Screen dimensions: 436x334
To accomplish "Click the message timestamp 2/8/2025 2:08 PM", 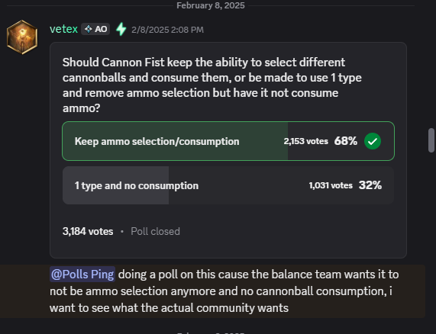I will pyautogui.click(x=167, y=30).
